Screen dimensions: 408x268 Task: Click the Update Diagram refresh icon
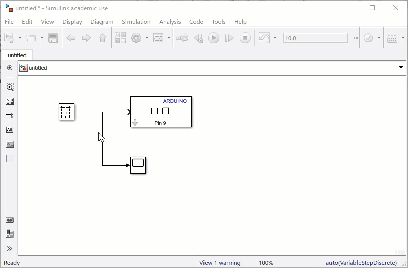click(182, 38)
